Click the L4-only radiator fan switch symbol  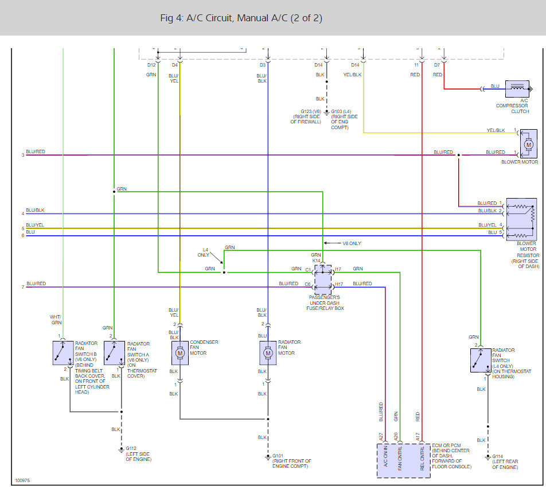point(481,360)
